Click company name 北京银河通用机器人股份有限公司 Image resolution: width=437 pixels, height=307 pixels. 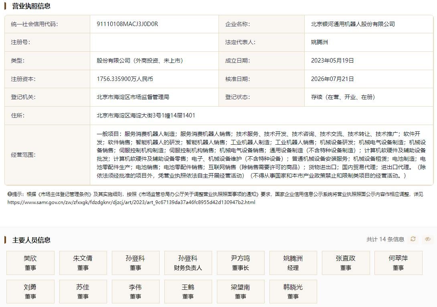click(x=353, y=24)
